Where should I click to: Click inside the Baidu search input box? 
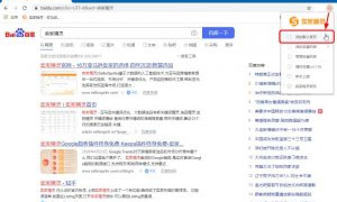pyautogui.click(x=116, y=33)
